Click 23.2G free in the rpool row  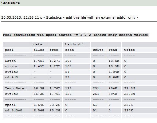point(55,105)
